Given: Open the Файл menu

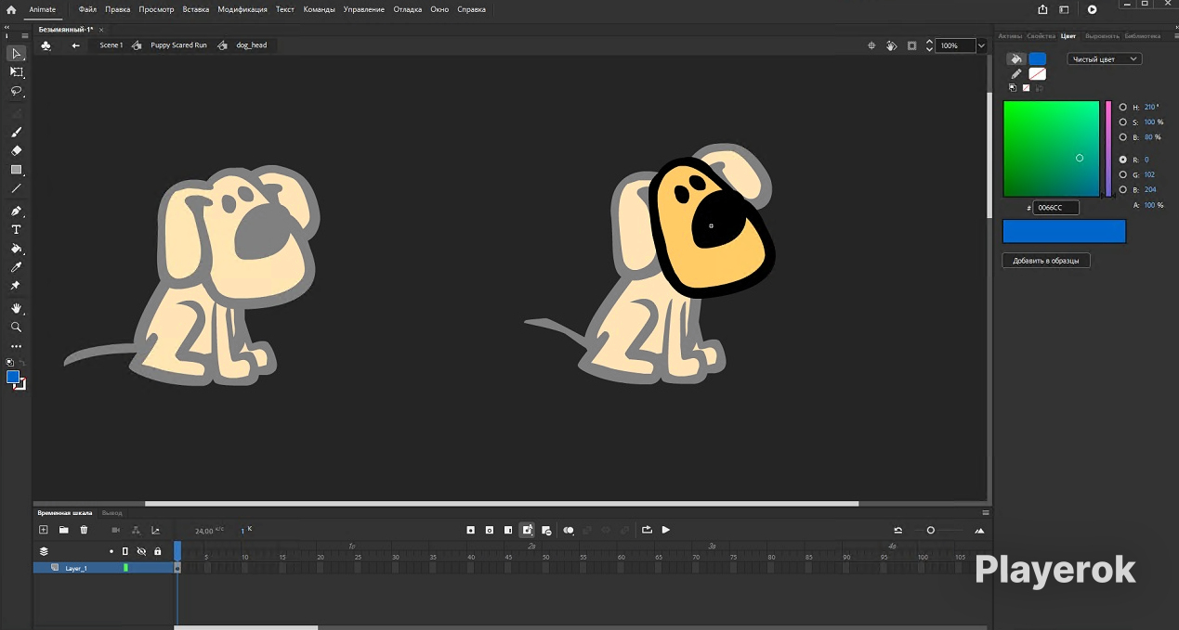Looking at the screenshot, I should click(x=87, y=9).
